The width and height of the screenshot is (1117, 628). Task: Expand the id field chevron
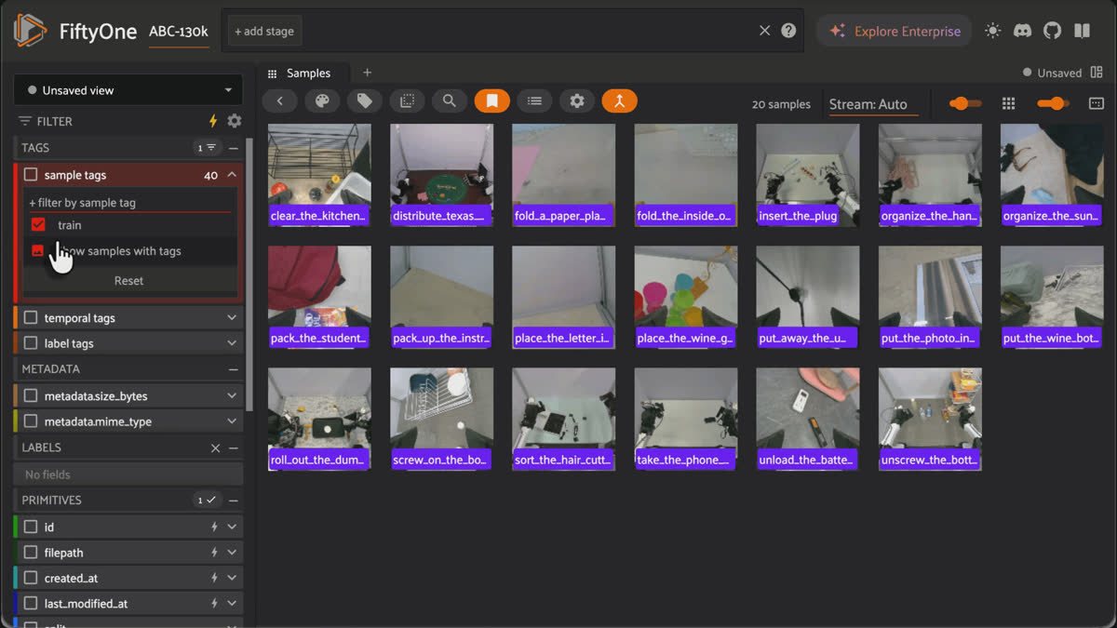(x=232, y=528)
